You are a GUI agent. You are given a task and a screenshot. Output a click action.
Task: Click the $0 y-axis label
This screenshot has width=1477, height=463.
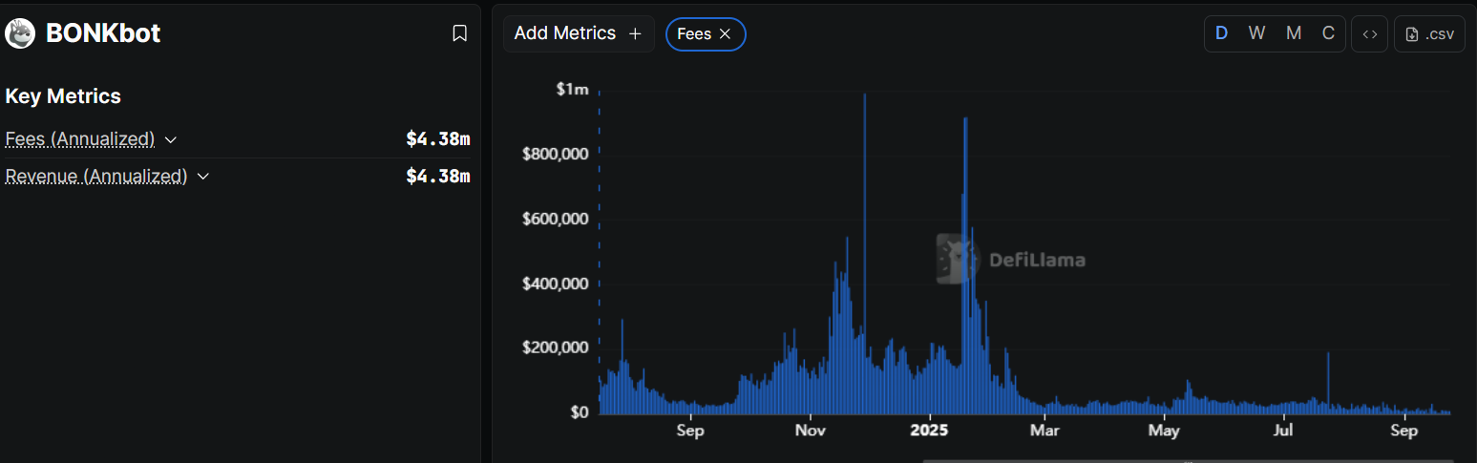coord(580,412)
